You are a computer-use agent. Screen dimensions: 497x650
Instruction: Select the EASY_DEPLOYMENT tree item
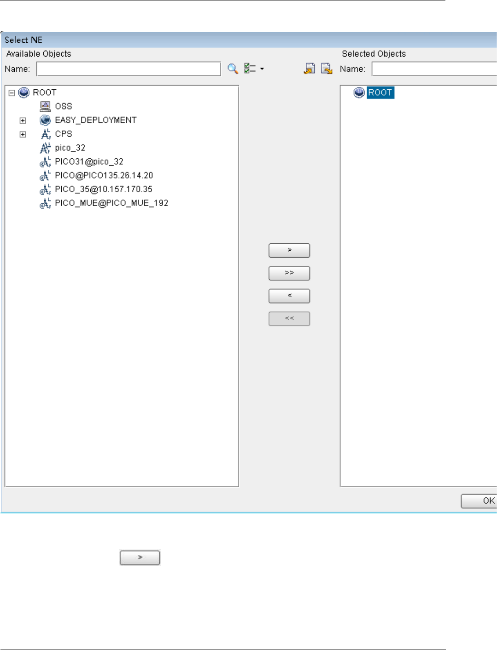(96, 120)
